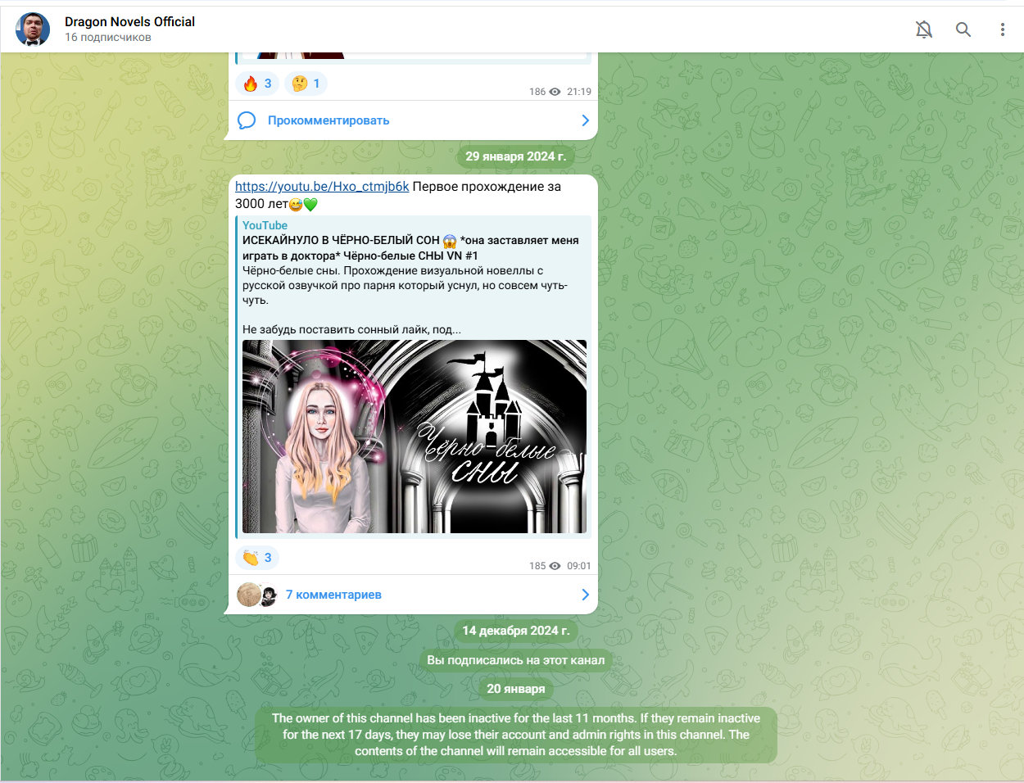The width and height of the screenshot is (1024, 783).
Task: Open the Dragon Novels Official channel avatar
Action: point(33,29)
